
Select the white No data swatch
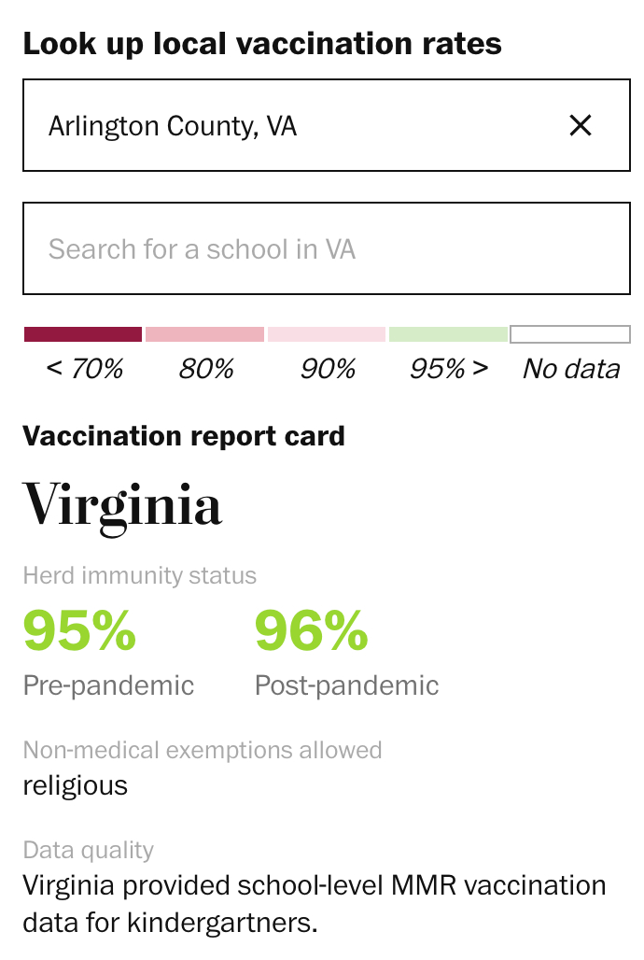coord(570,334)
